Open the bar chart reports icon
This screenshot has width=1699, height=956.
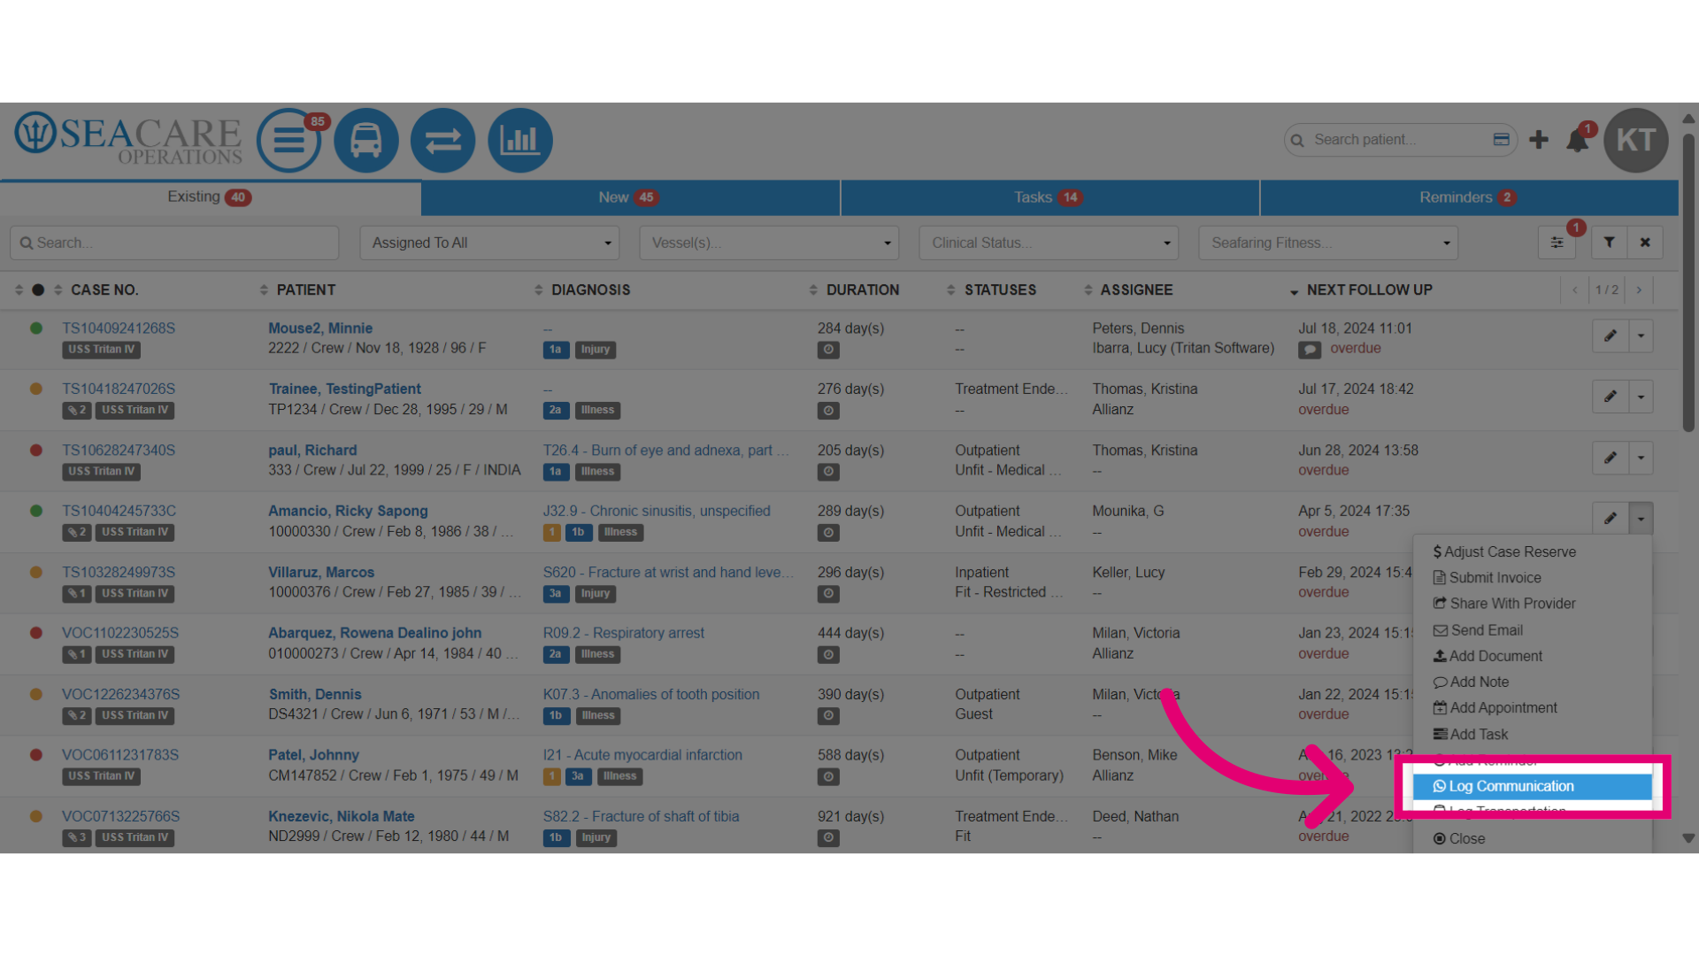[x=519, y=140]
